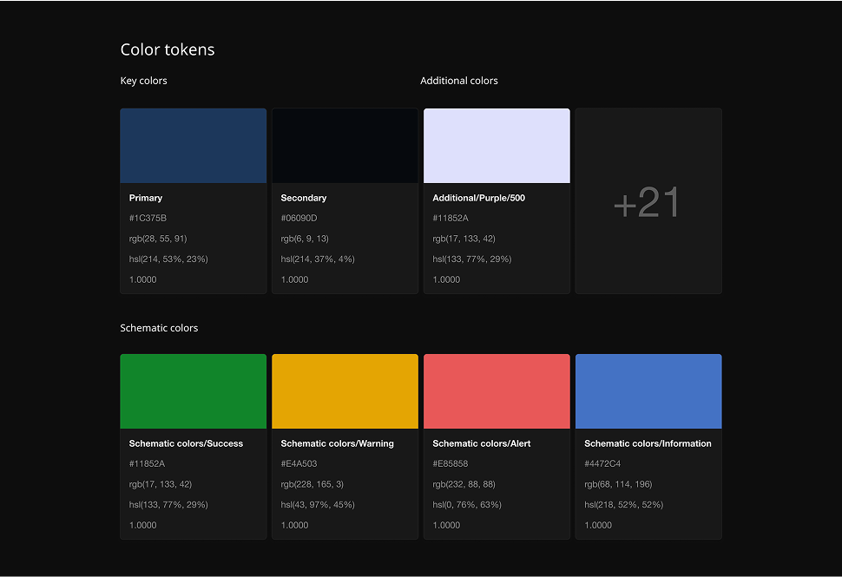This screenshot has height=577, width=842.
Task: Choose the yellow Warning color swatch
Action: click(345, 391)
